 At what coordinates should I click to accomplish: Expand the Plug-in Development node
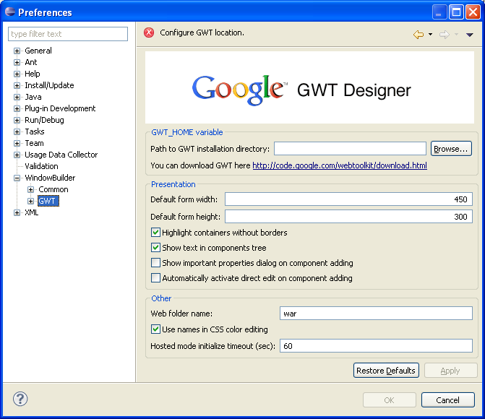click(x=17, y=108)
